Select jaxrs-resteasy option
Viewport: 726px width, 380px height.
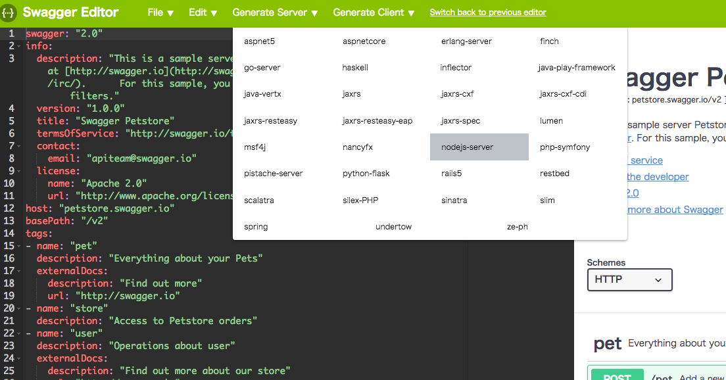click(270, 121)
